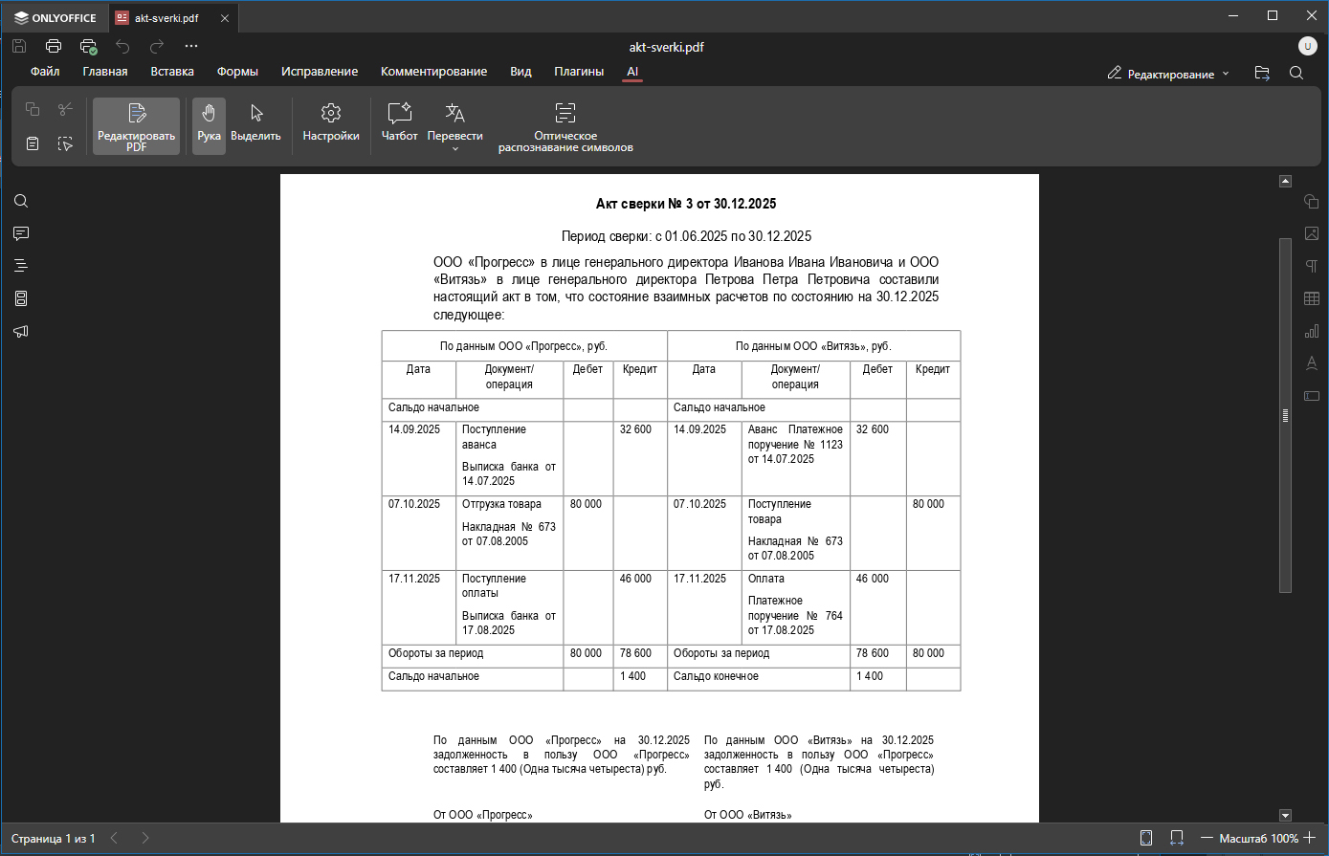Show page thumbnails panel in the left sidebar
The width and height of the screenshot is (1329, 856).
(21, 298)
